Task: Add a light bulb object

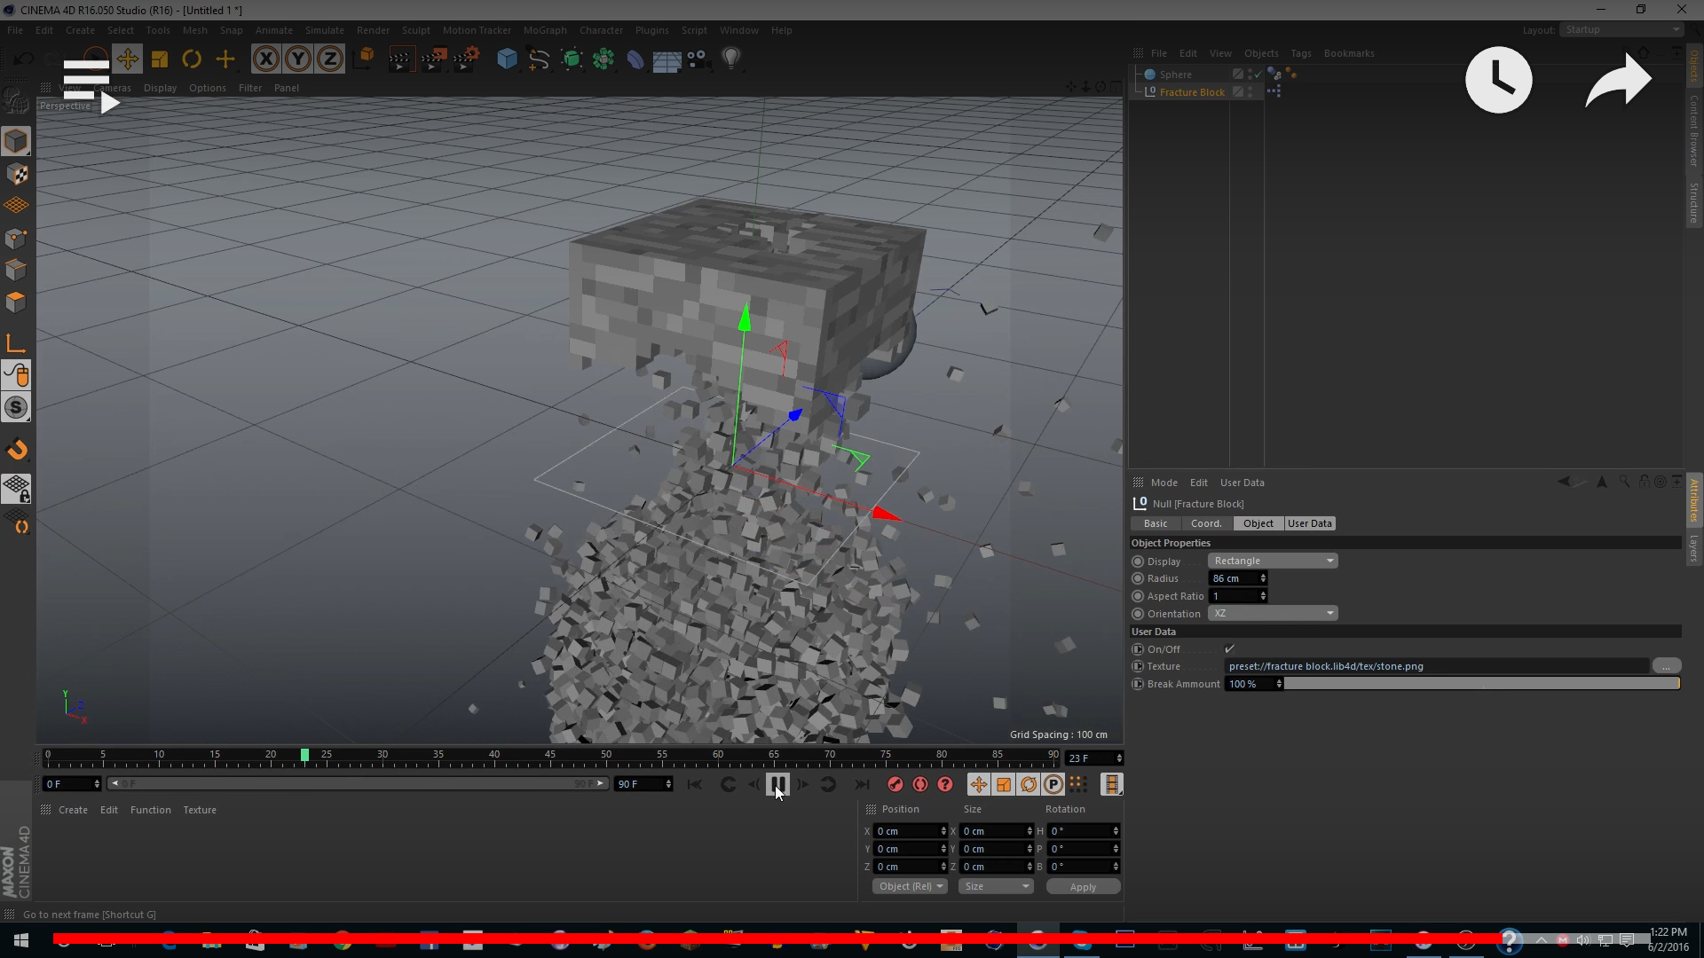Action: [731, 59]
